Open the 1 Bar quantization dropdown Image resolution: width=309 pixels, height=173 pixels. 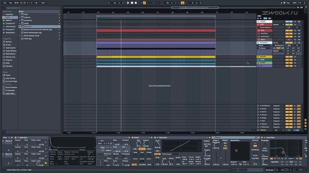coord(43,3)
